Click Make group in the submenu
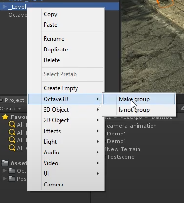This screenshot has height=203, width=184. pos(139,99)
